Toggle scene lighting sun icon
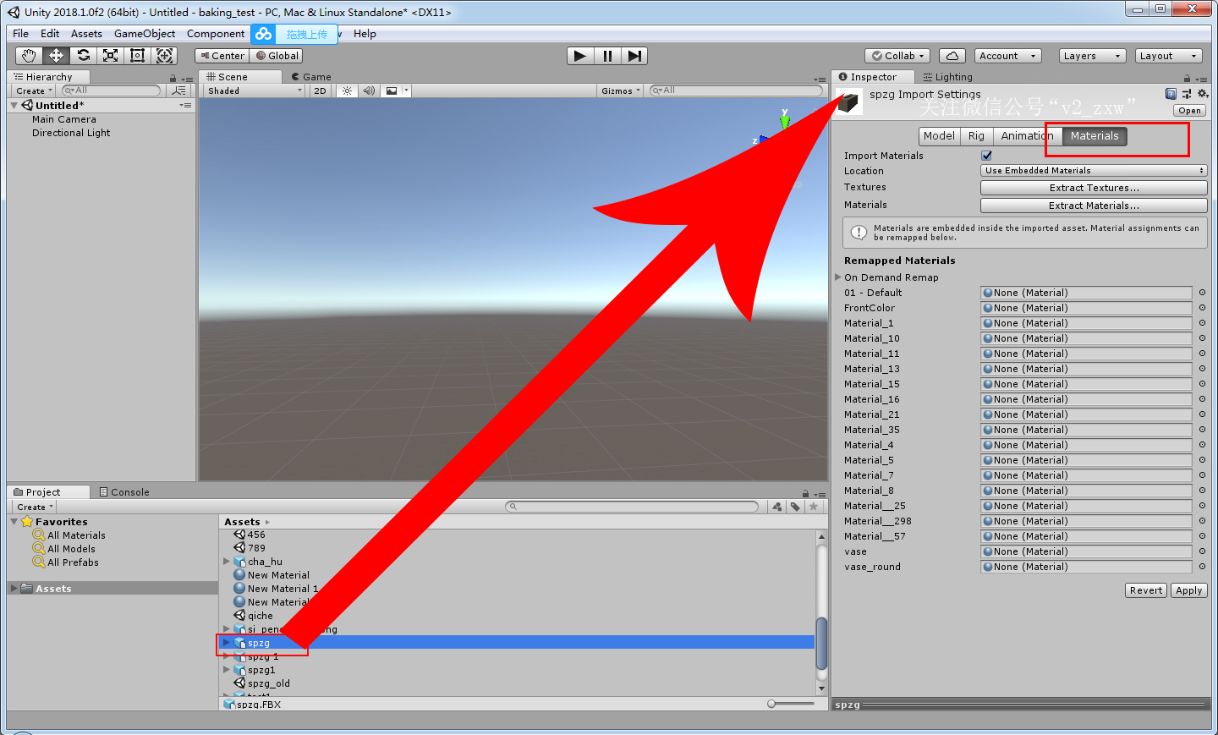Viewport: 1218px width, 735px height. (x=347, y=91)
